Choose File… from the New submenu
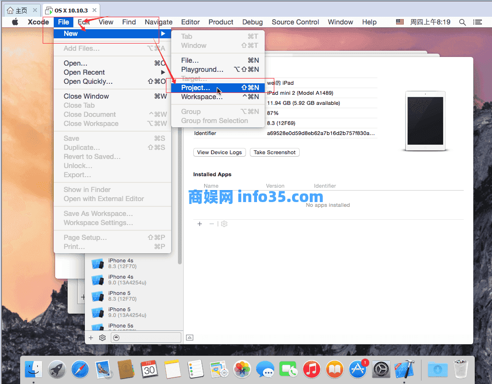Screen dimensions: 492x384 (218, 60)
